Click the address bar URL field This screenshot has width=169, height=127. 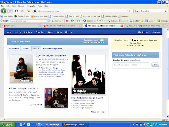(82, 11)
